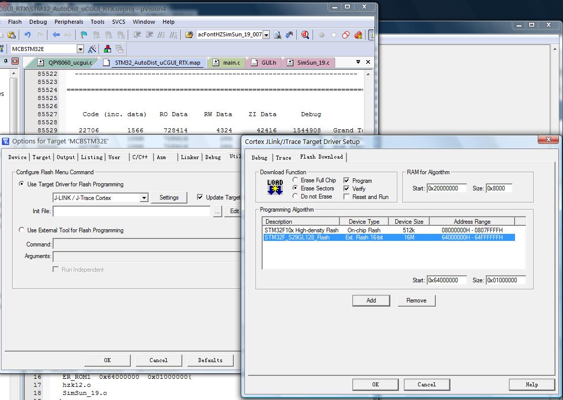Screen dimensions: 563x400
Task: Select the Erase Sectors option
Action: coord(295,188)
